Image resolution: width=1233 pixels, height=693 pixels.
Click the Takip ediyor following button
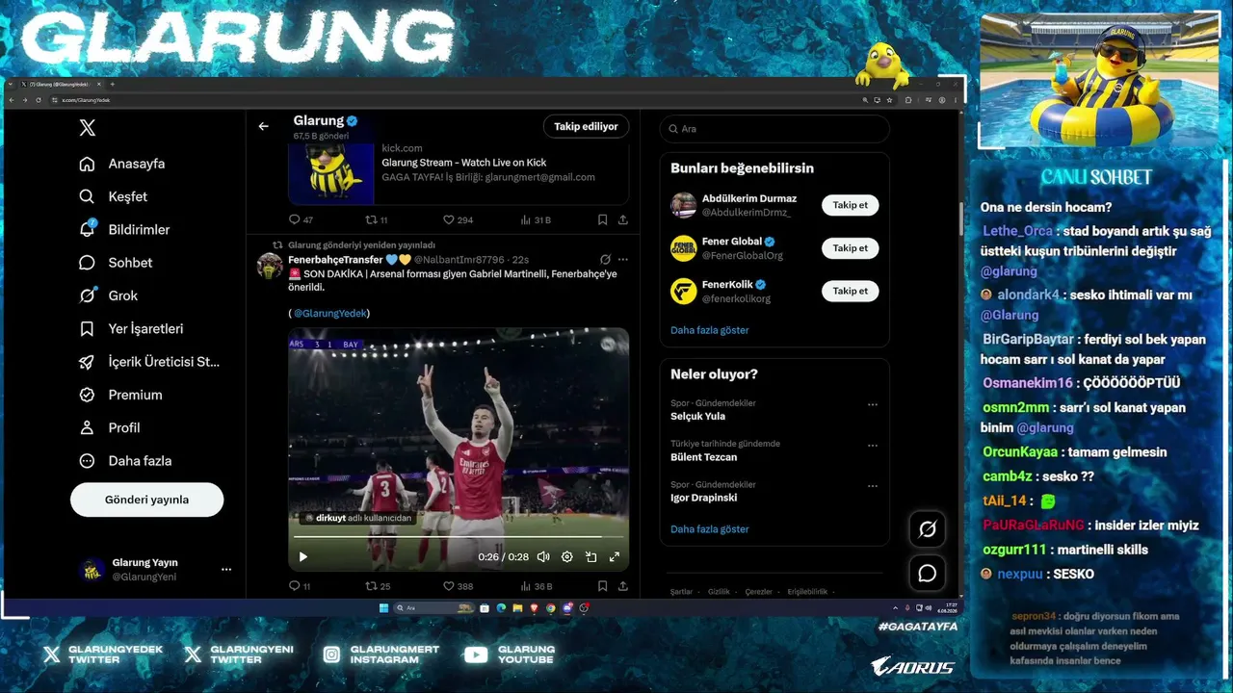pyautogui.click(x=586, y=126)
